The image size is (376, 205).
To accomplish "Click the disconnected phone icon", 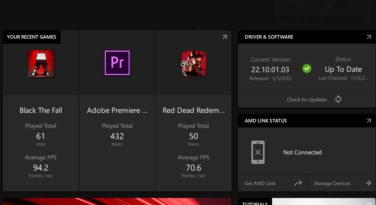I will (258, 152).
